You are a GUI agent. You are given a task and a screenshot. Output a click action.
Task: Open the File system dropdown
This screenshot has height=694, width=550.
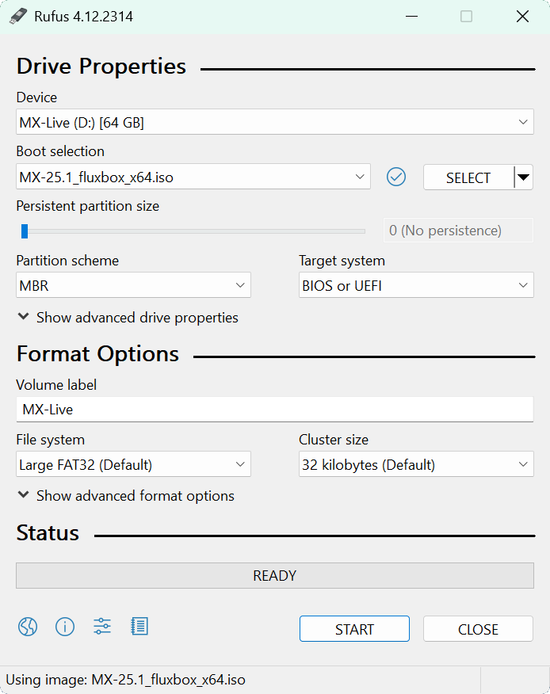133,465
